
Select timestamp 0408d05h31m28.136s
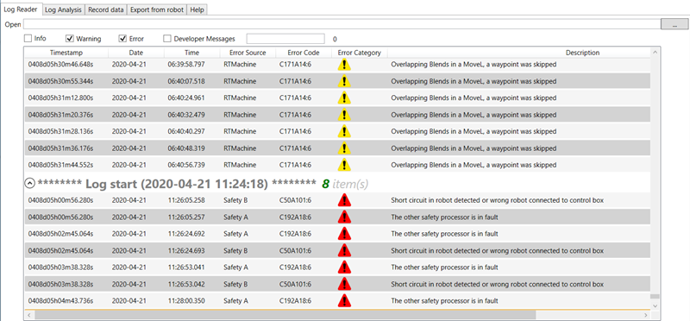tap(60, 132)
